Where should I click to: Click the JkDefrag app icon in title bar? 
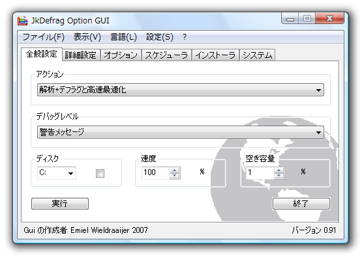22,21
